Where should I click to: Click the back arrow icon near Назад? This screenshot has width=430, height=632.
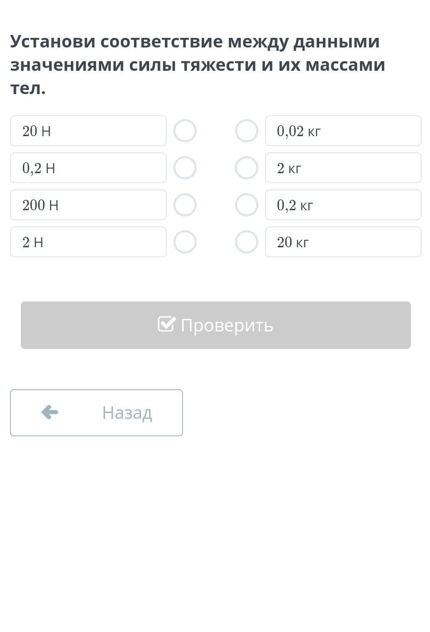click(x=50, y=412)
